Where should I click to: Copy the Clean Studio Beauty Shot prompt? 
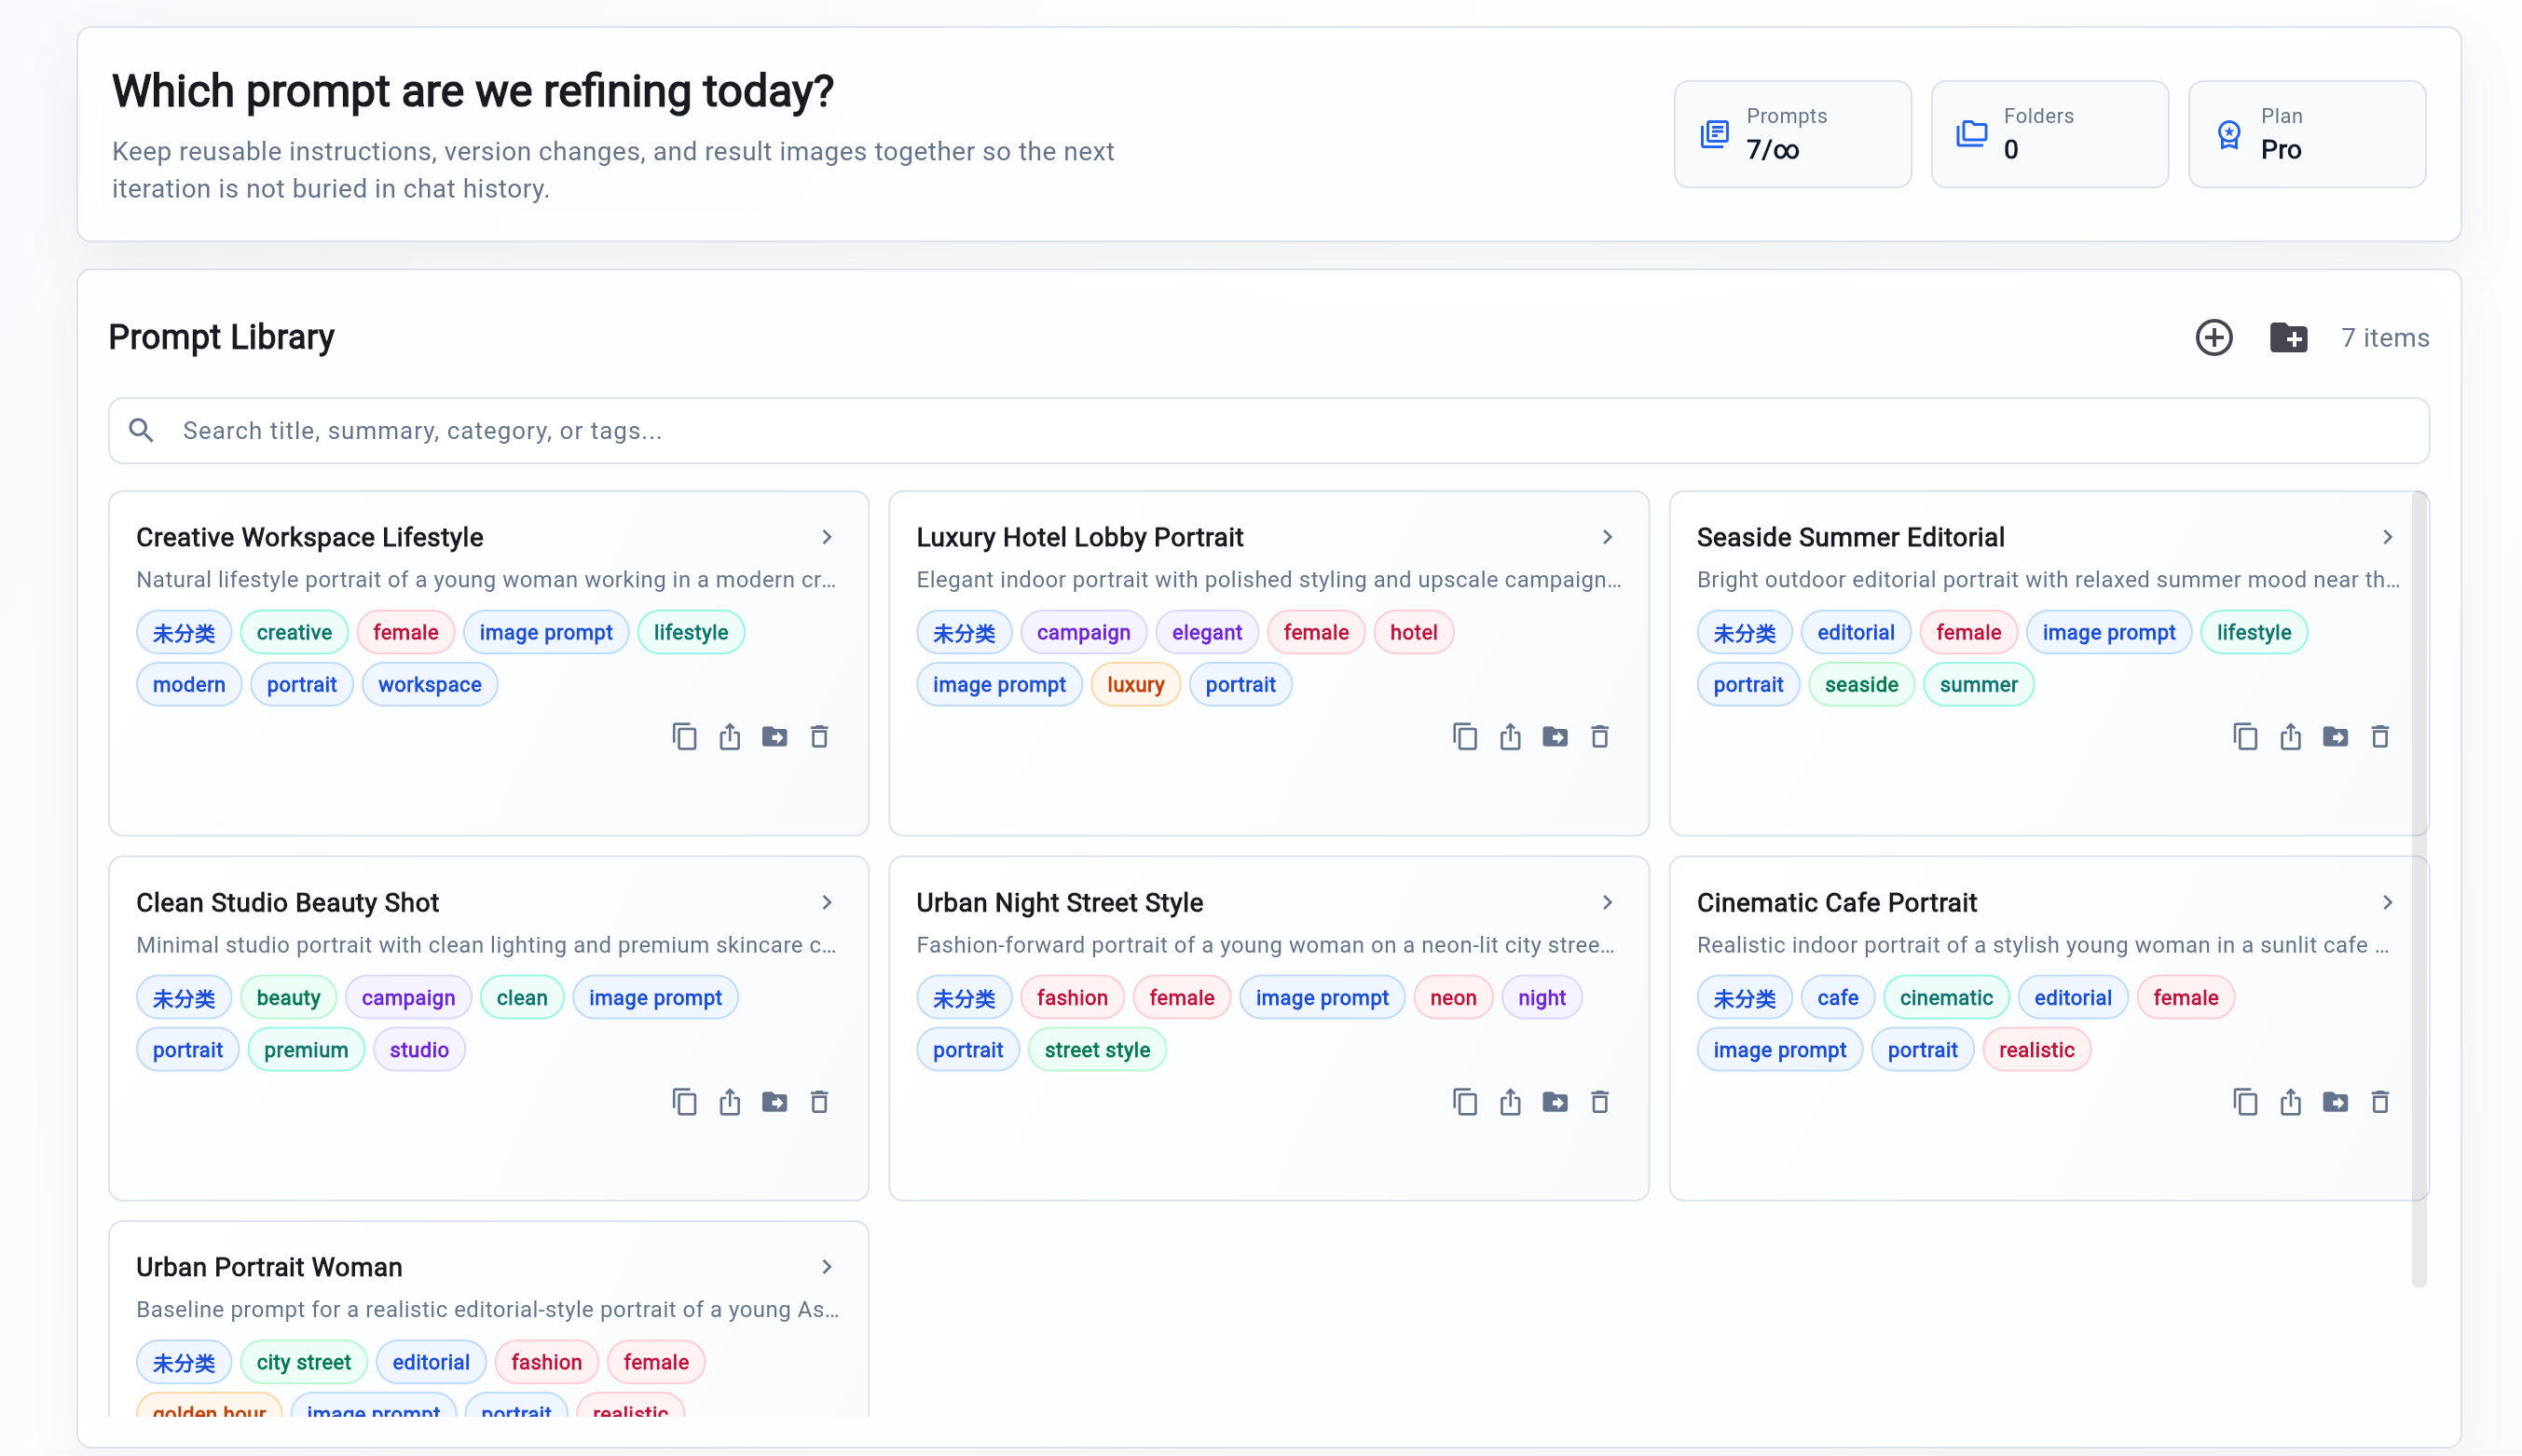click(685, 1102)
